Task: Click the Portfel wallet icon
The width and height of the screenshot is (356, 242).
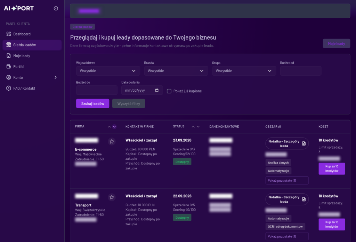Action: [x=9, y=66]
